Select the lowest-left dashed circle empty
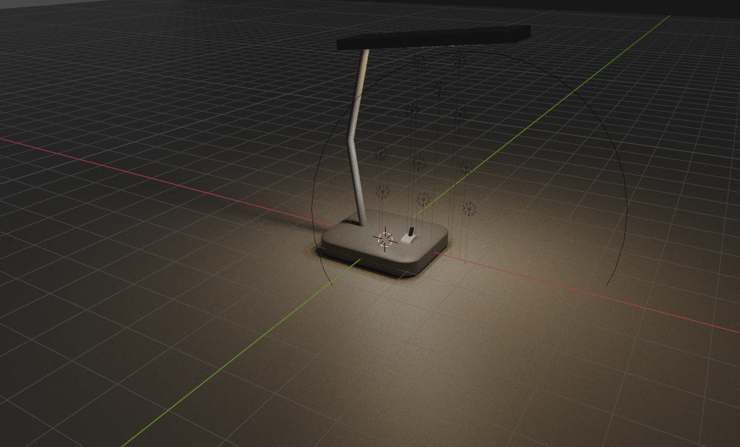 (x=383, y=191)
